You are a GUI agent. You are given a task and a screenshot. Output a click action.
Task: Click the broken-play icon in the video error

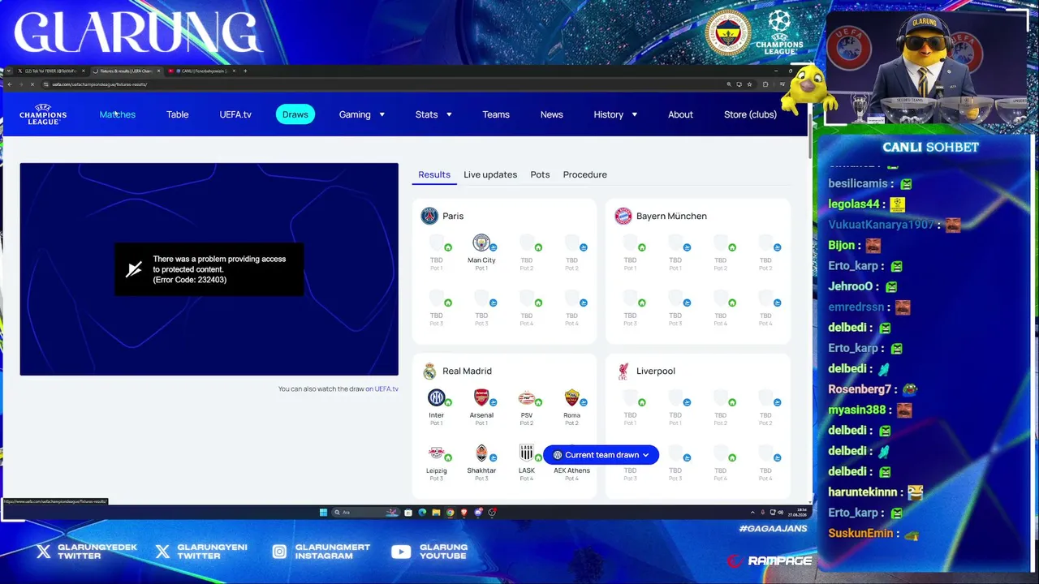click(134, 269)
